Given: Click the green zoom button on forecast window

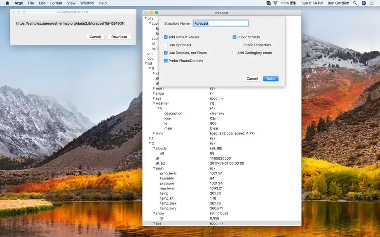Looking at the screenshot, I should (157, 13).
